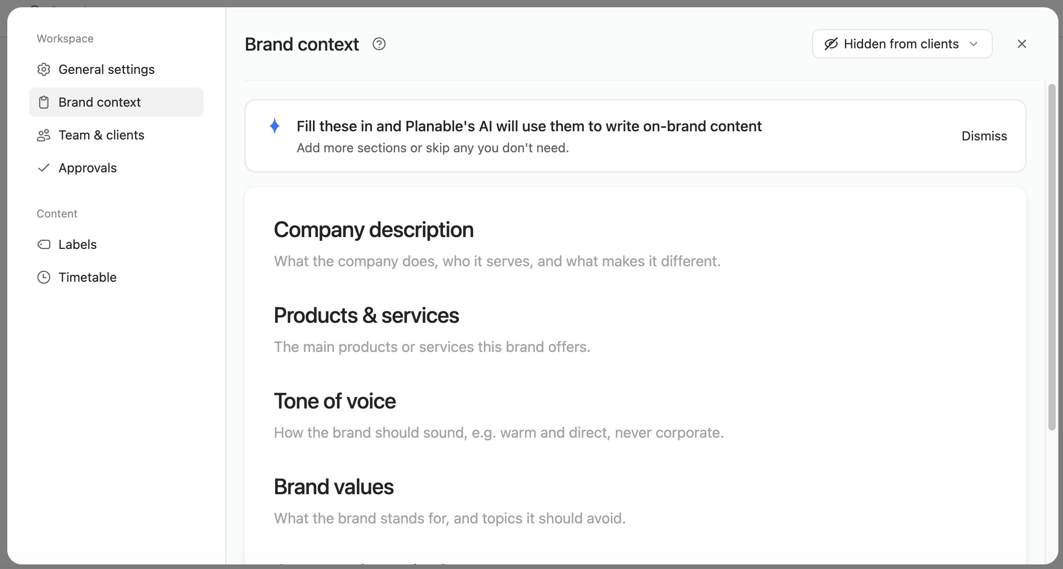Open the Hidden from clients dropdown
This screenshot has width=1063, height=569.
902,44
